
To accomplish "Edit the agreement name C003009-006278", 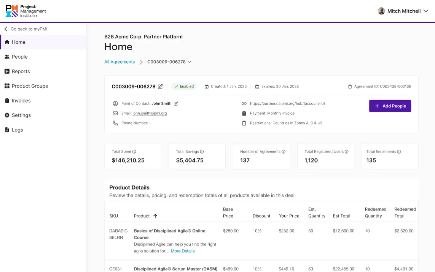I will pos(160,86).
